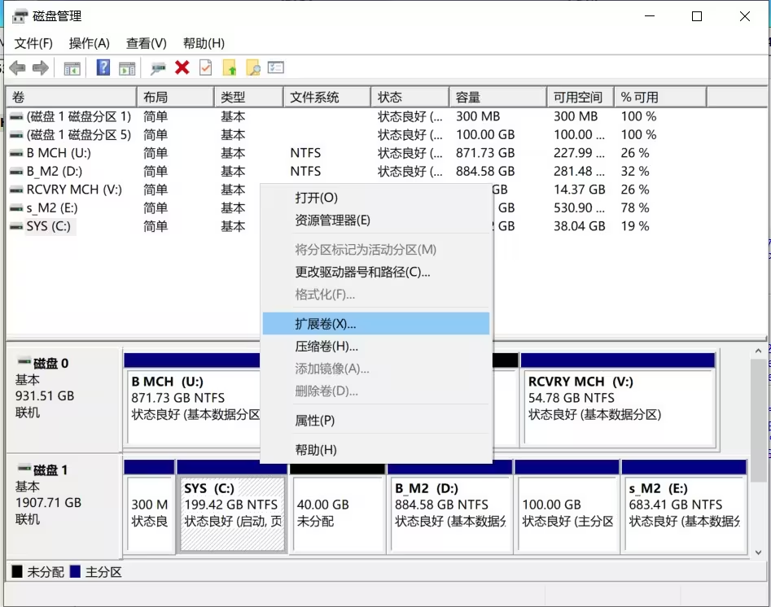Screen dimensions: 771x607
Task: Click the red X delete volume icon
Action: click(x=181, y=68)
